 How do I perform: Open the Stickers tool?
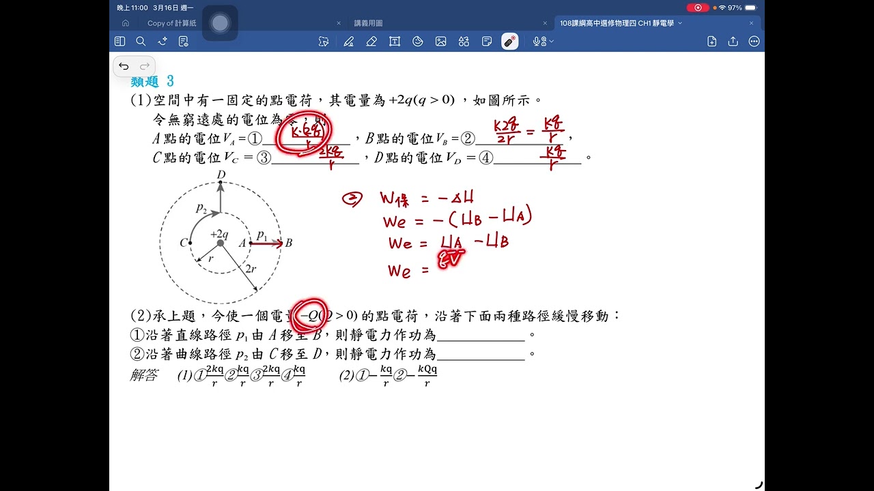[418, 42]
